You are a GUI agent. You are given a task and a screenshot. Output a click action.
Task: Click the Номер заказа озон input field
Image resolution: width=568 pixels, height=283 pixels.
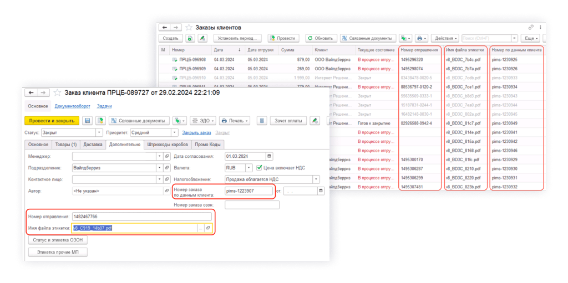[x=252, y=205]
